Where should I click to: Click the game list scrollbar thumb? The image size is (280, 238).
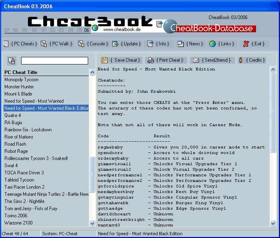[x=92, y=174]
